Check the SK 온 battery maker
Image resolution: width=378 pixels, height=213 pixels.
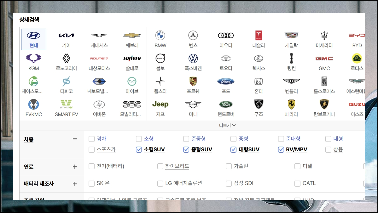tap(91, 183)
